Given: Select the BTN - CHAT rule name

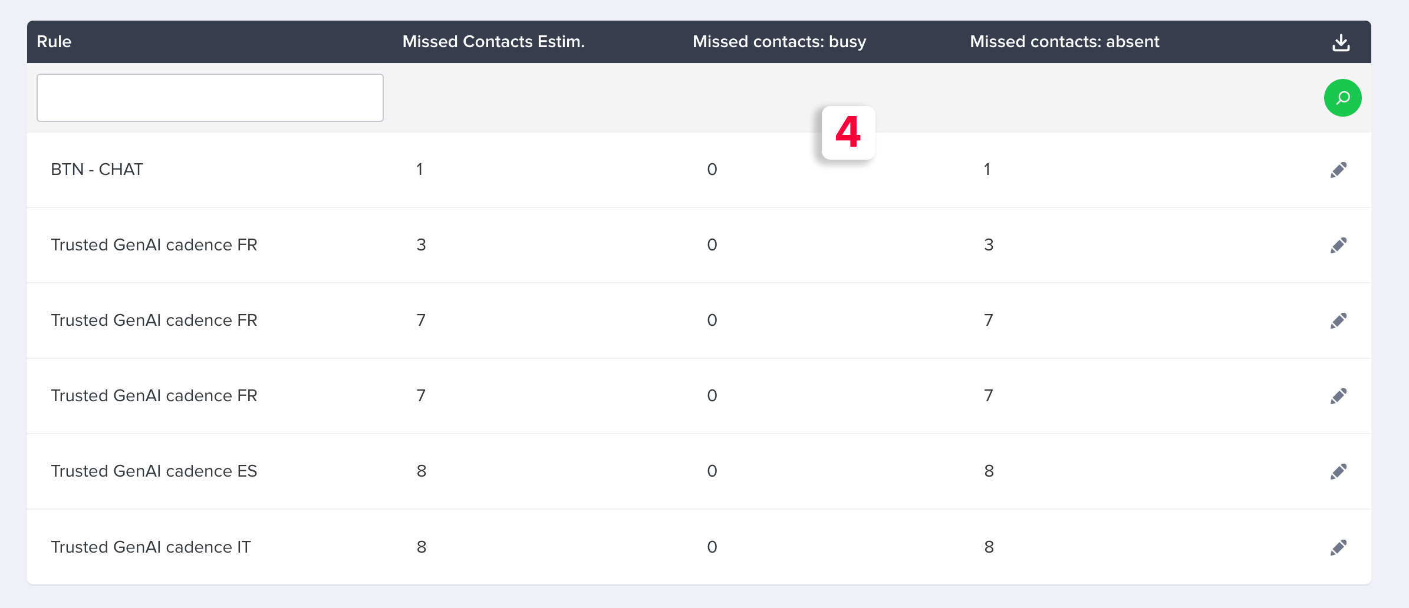Looking at the screenshot, I should [x=97, y=170].
